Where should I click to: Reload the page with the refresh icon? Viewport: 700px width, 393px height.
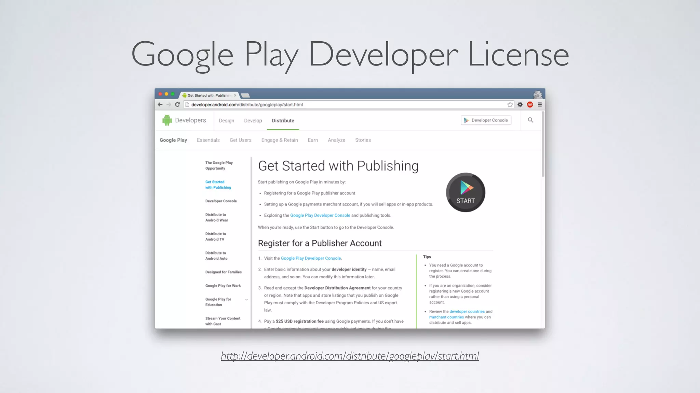[x=177, y=104]
